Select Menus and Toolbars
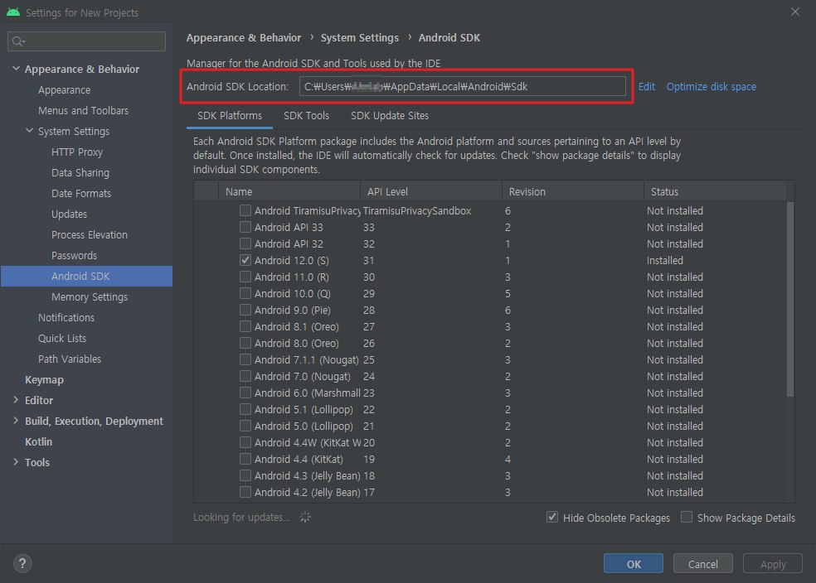This screenshot has width=816, height=583. coord(83,111)
